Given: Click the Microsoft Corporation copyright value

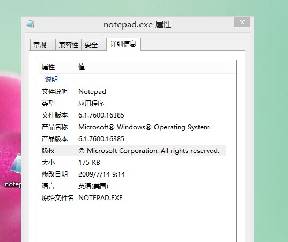Looking at the screenshot, I should (x=149, y=151).
